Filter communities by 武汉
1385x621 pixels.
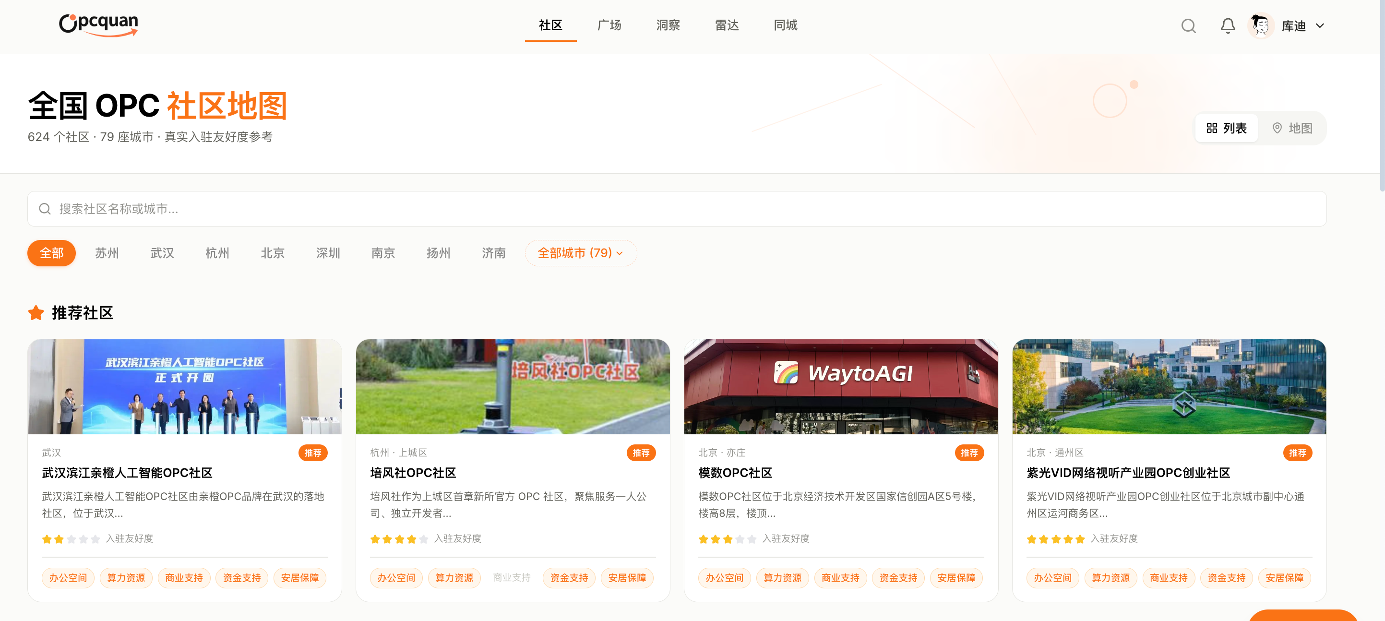(162, 253)
